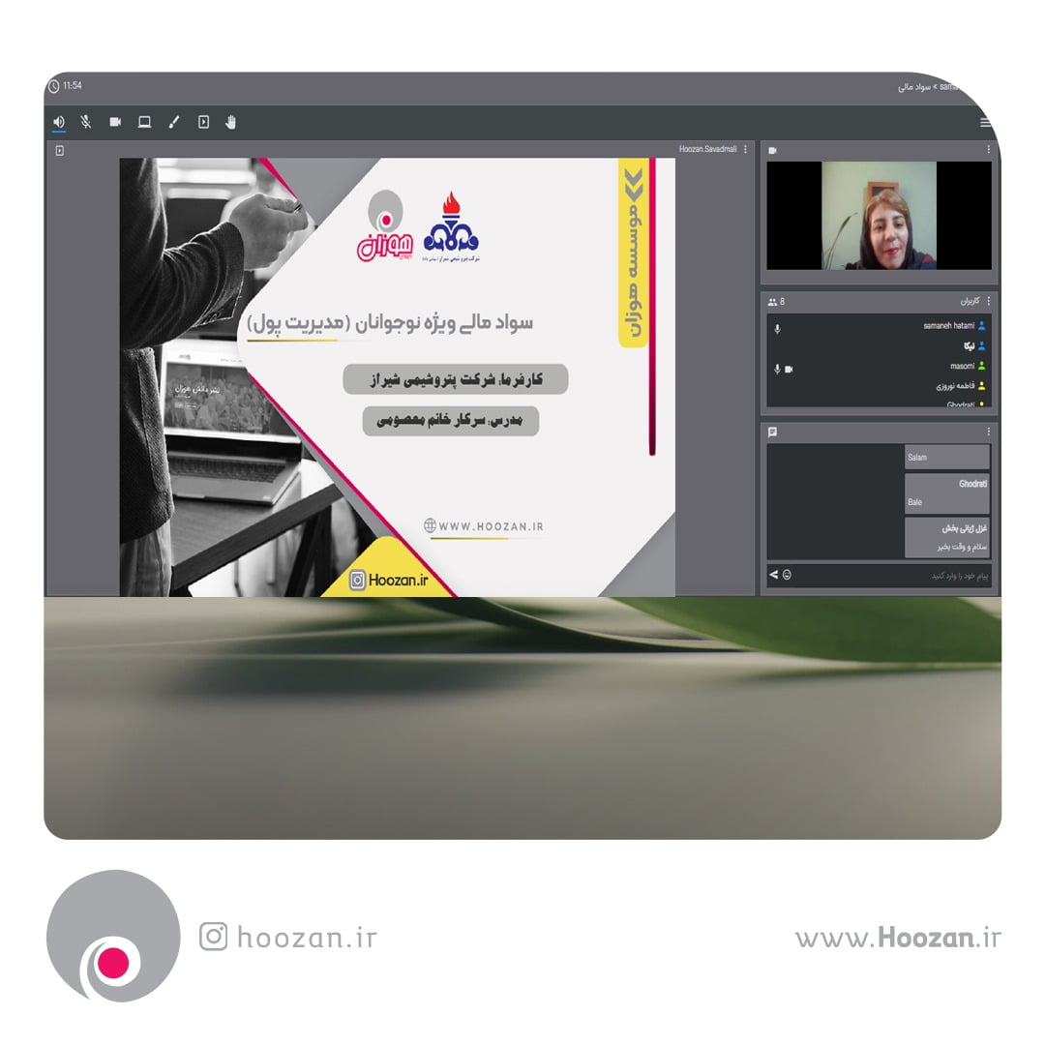The height and width of the screenshot is (1045, 1045).
Task: Open the media presentation file icon
Action: (203, 122)
